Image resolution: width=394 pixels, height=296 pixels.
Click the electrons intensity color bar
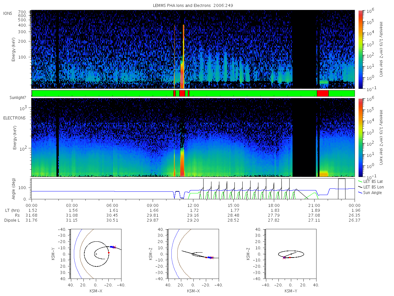coord(360,137)
